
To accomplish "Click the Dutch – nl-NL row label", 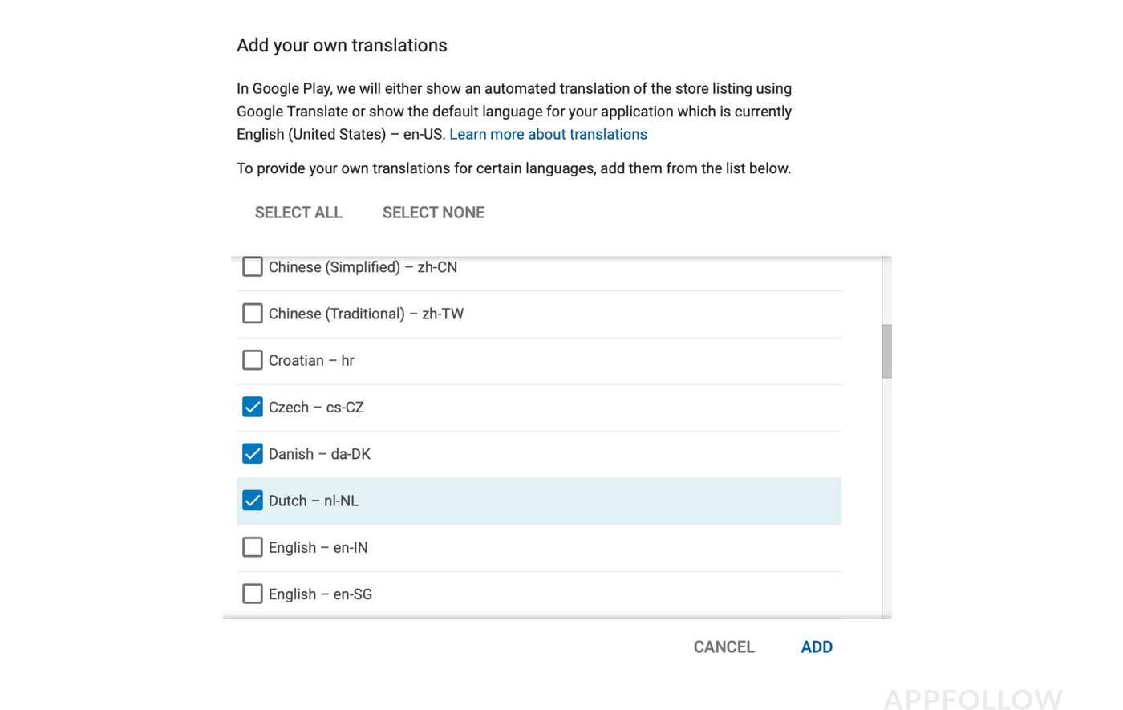I will (314, 501).
